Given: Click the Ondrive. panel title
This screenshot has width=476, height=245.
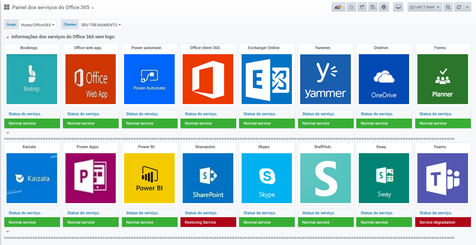Looking at the screenshot, I should (x=382, y=48).
